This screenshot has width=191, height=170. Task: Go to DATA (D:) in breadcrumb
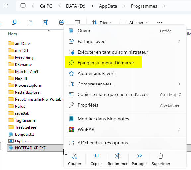click(x=76, y=6)
